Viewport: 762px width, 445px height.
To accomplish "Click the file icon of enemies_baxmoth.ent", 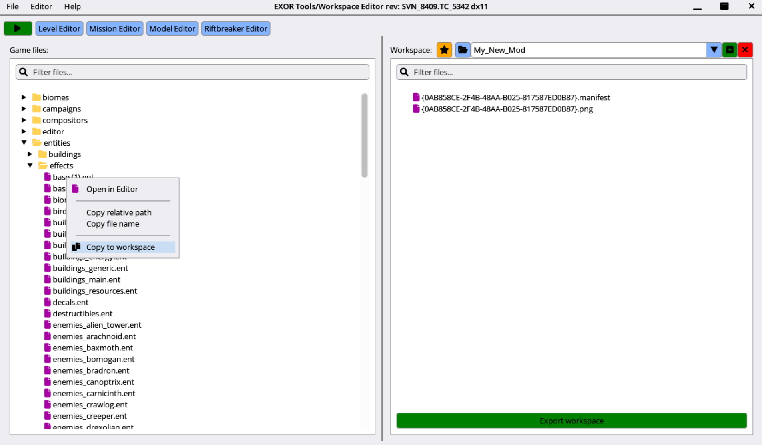I will (x=48, y=347).
